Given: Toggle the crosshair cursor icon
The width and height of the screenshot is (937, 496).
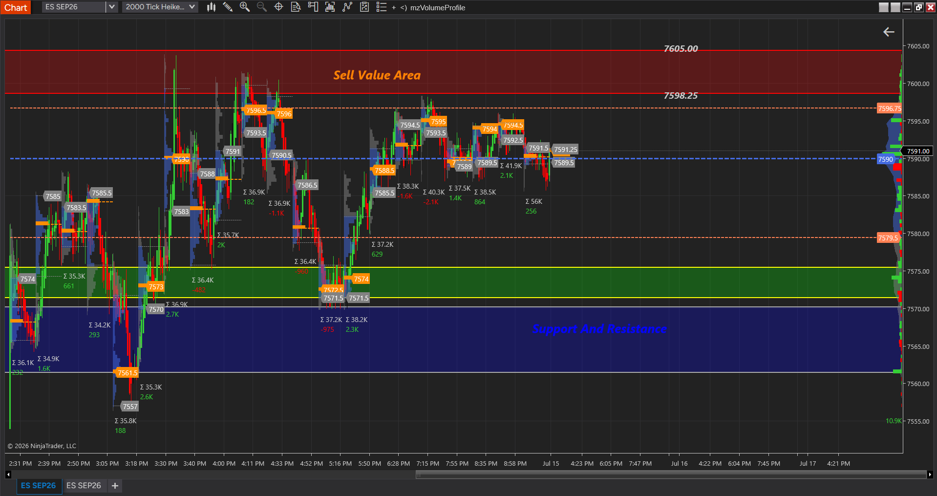Looking at the screenshot, I should (279, 7).
